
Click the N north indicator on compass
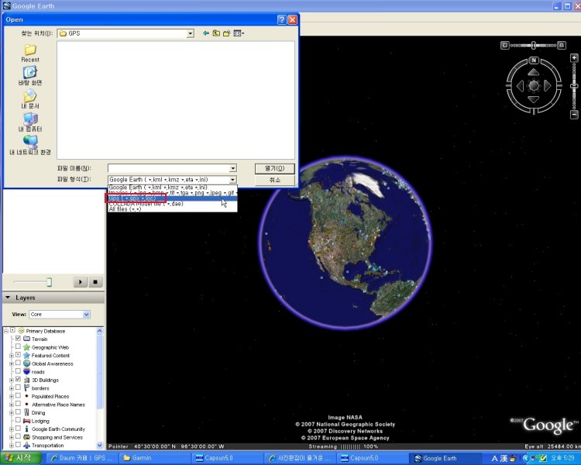(534, 60)
